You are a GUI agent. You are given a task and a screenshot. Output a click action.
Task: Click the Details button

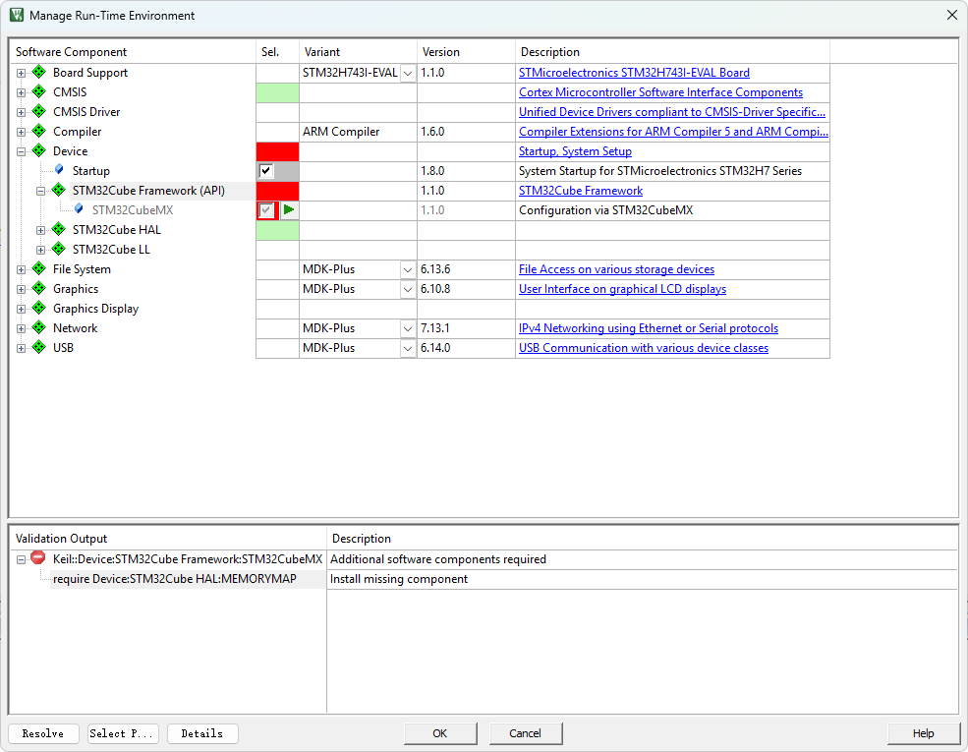[x=202, y=733]
